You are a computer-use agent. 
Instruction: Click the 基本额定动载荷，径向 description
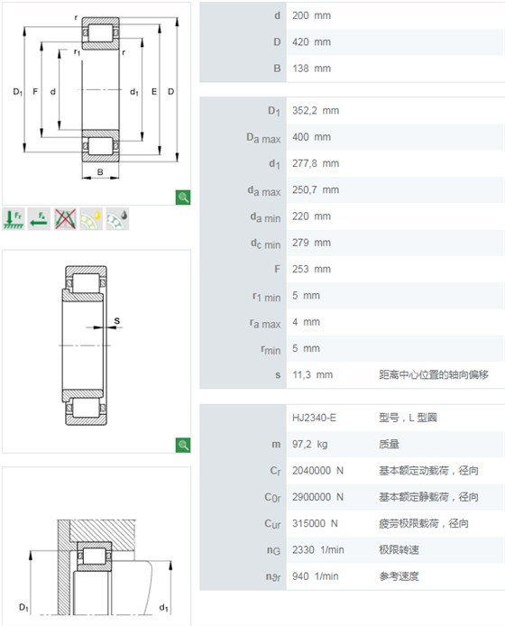[428, 471]
